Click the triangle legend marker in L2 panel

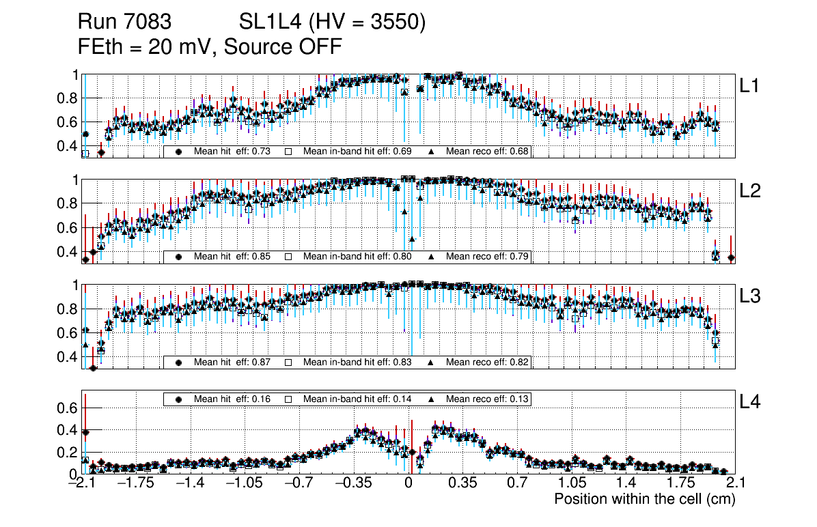click(x=431, y=257)
